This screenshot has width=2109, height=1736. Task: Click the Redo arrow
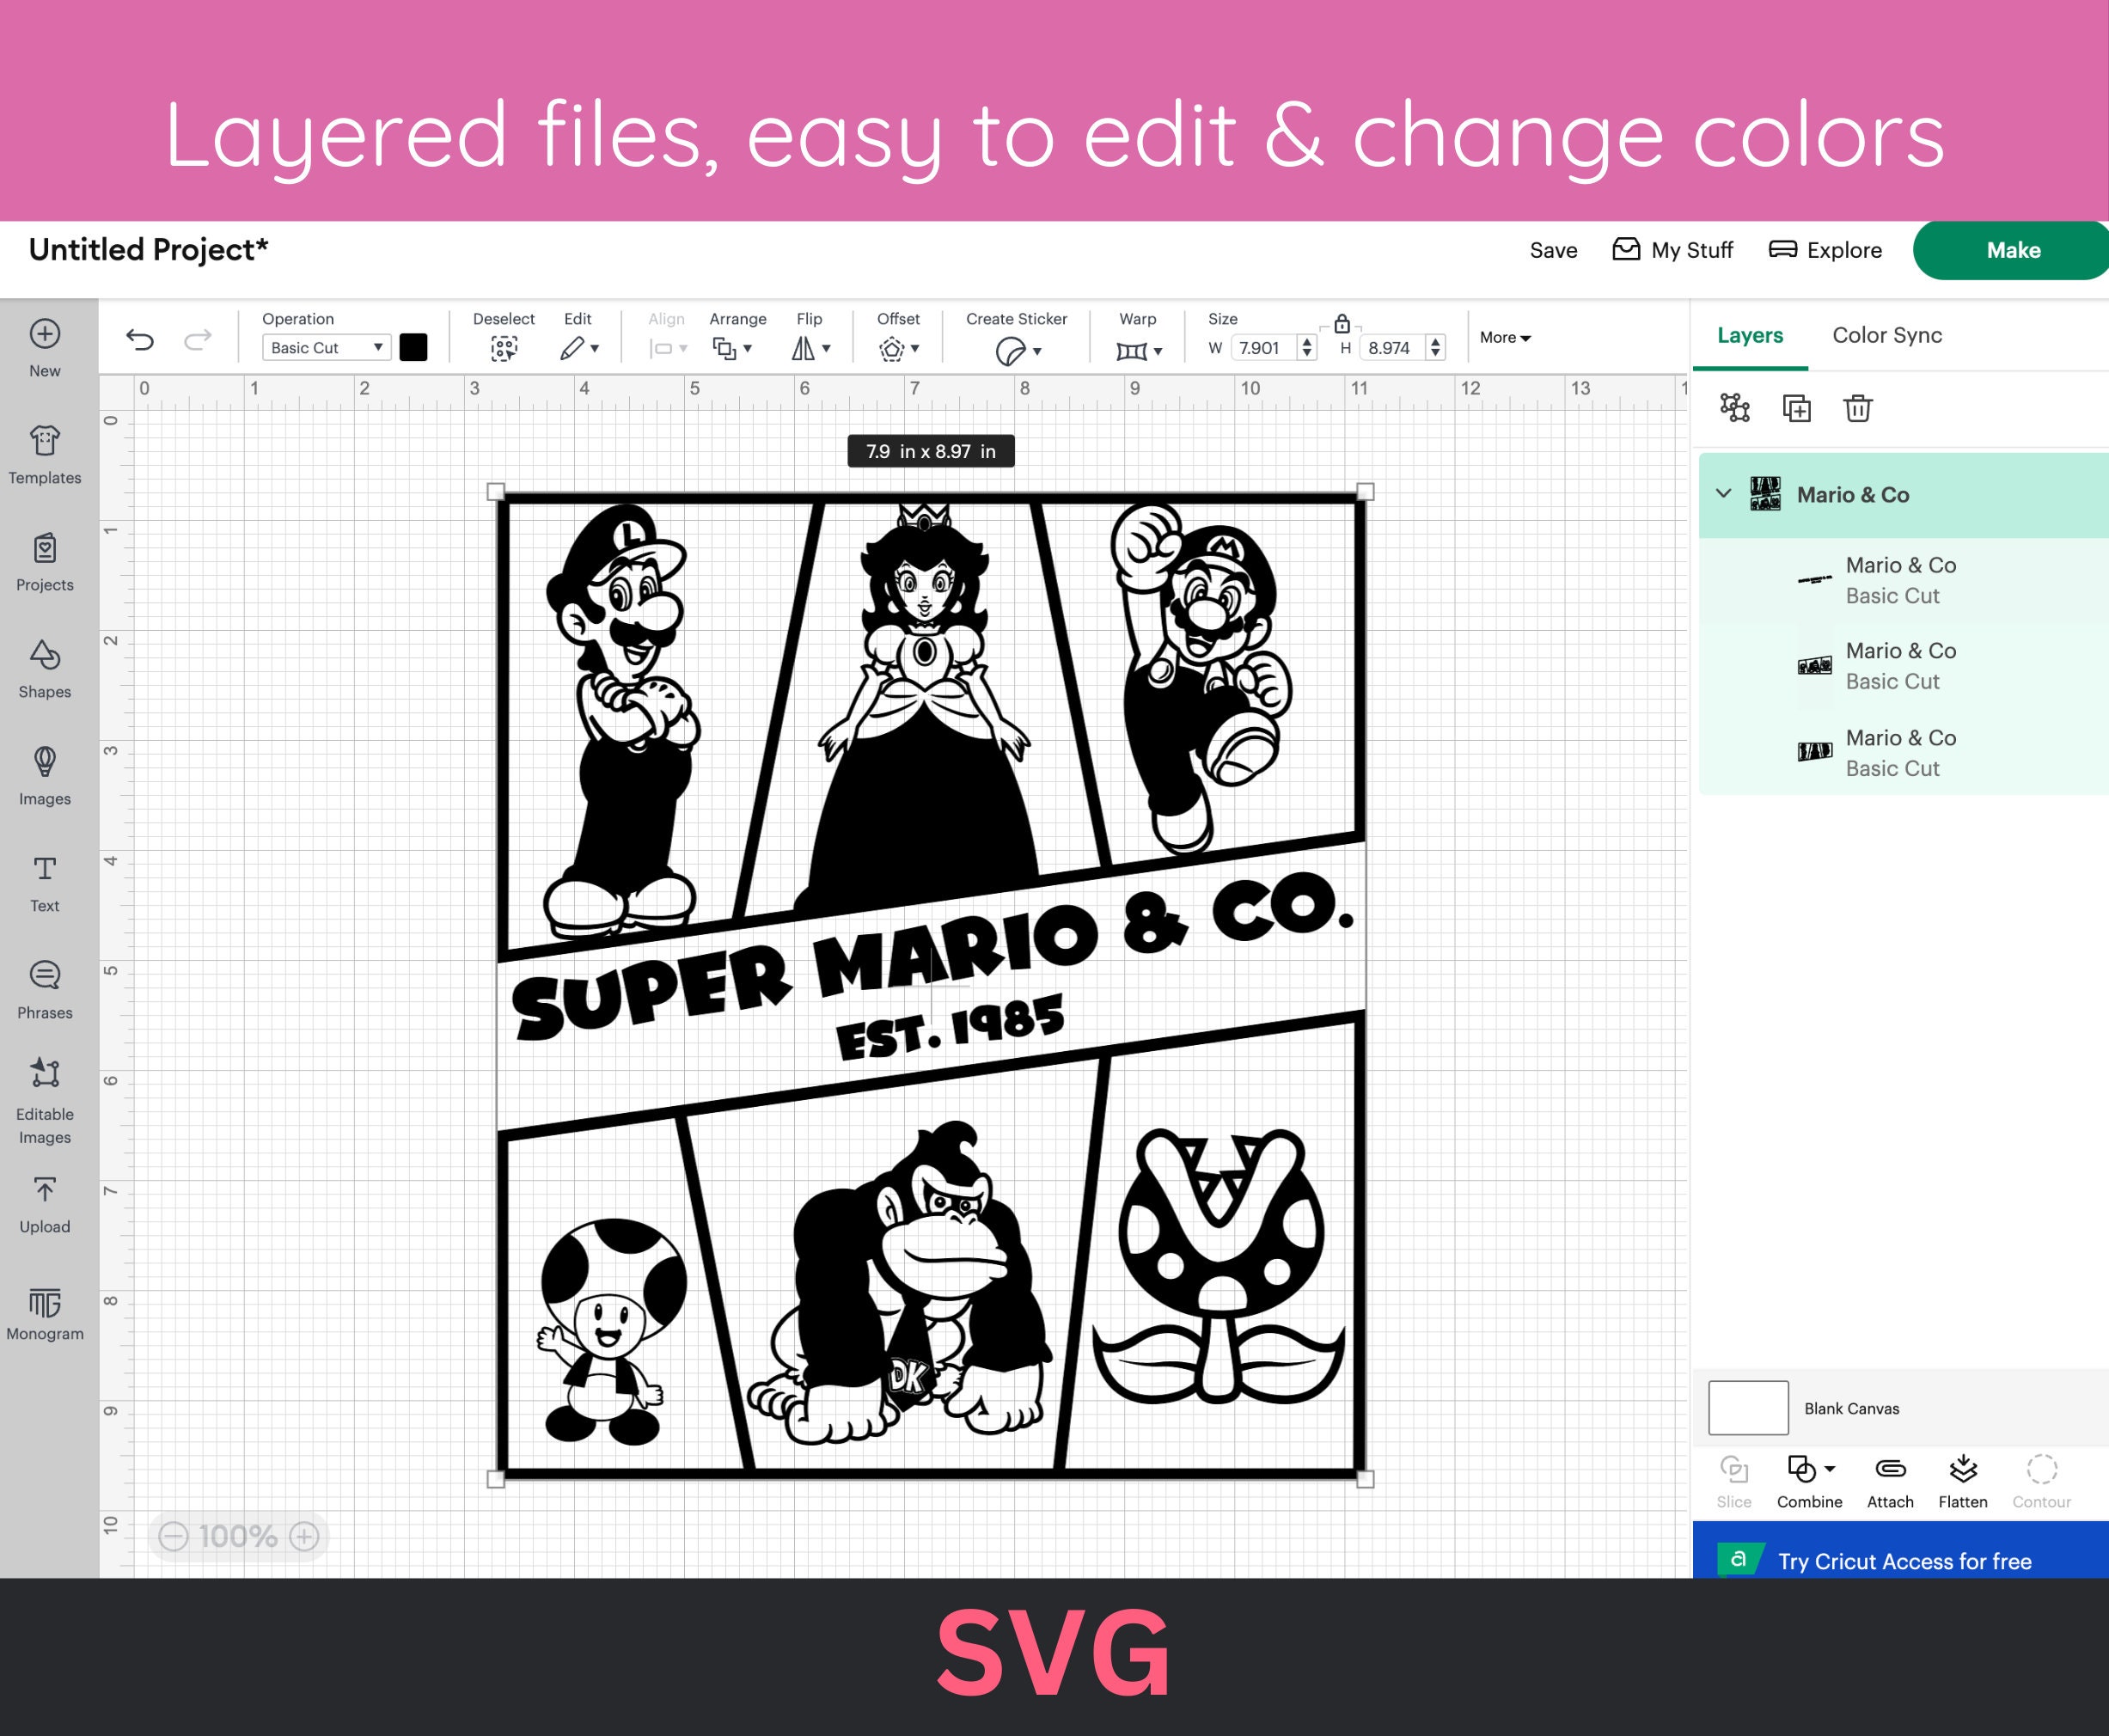[198, 340]
